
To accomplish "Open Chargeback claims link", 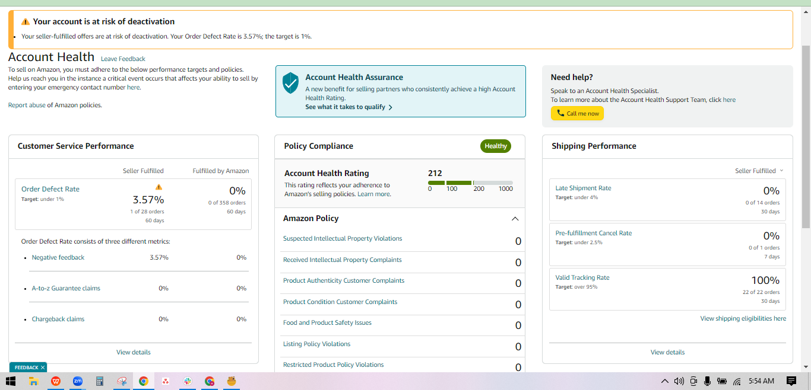I will [58, 319].
